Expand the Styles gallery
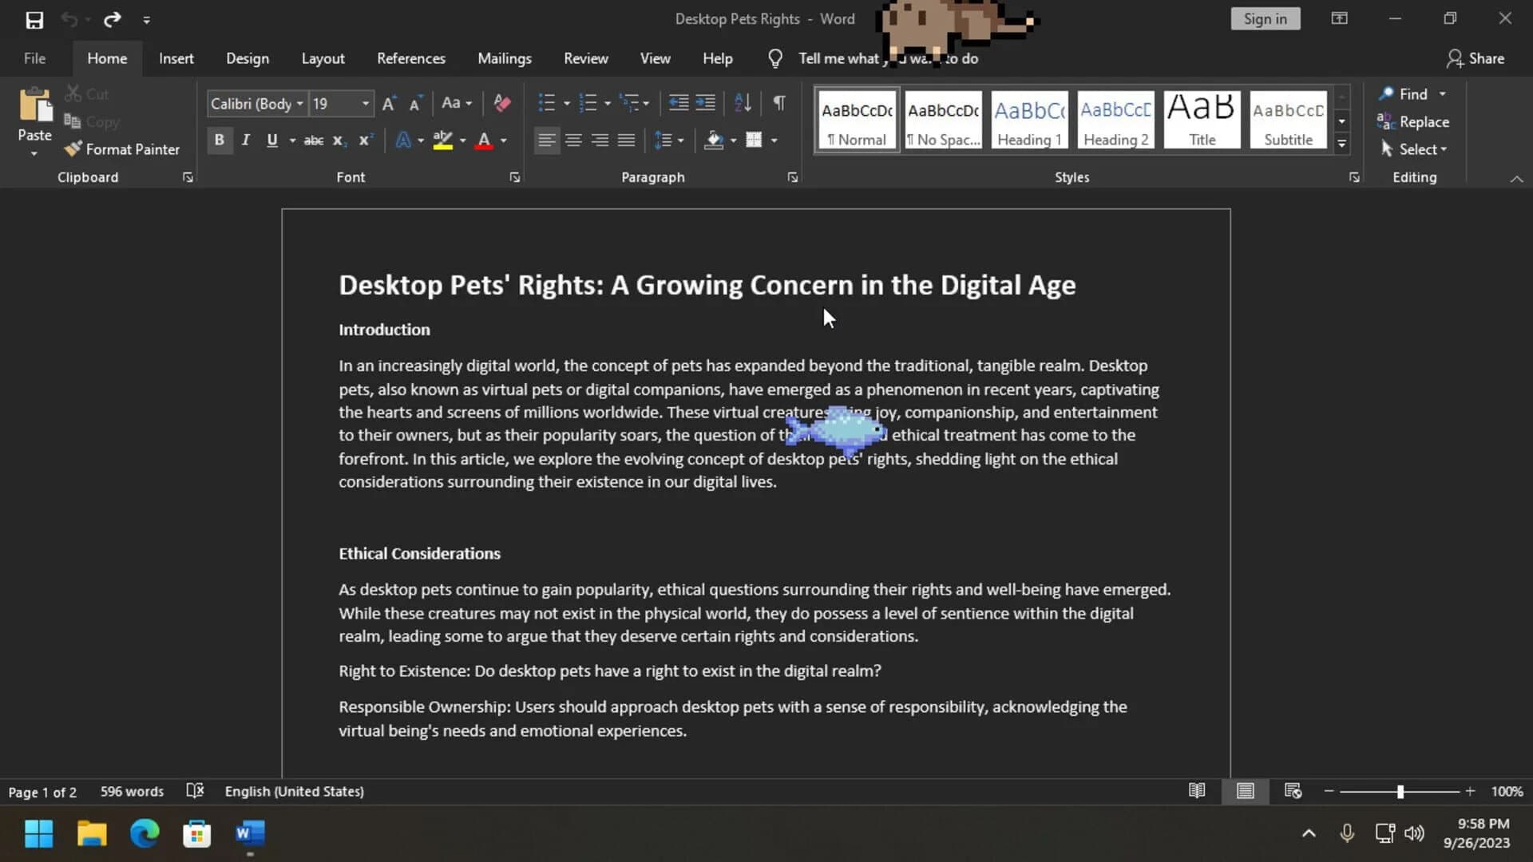Screen dimensions: 1533x862 pyautogui.click(x=1341, y=142)
